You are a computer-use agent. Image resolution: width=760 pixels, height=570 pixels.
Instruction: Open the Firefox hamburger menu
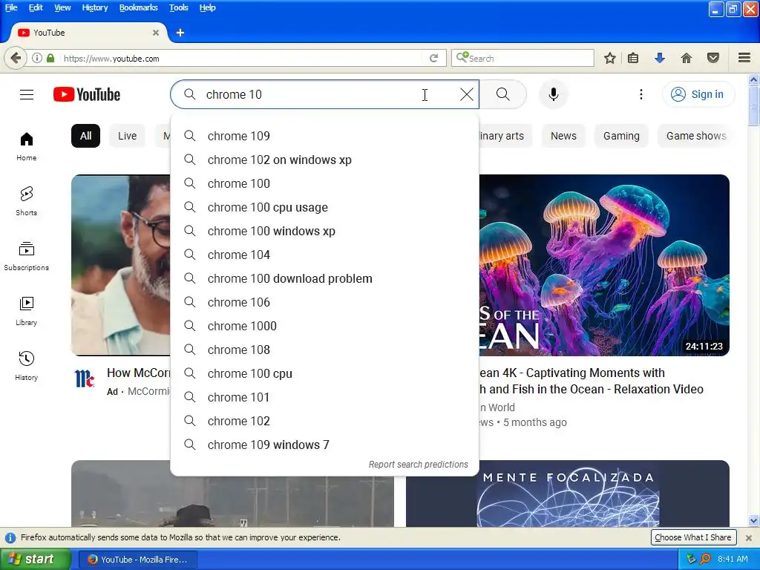[x=744, y=58]
